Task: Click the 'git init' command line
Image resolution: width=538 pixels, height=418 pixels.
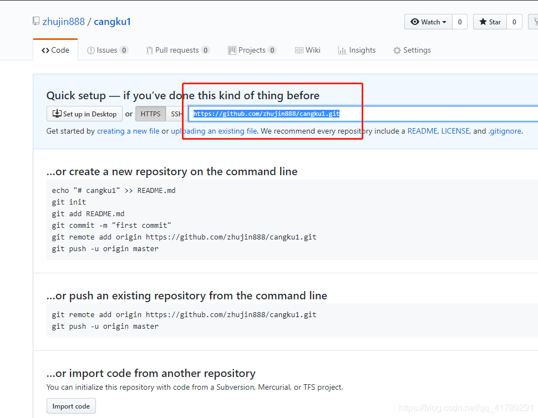Action: (x=69, y=202)
